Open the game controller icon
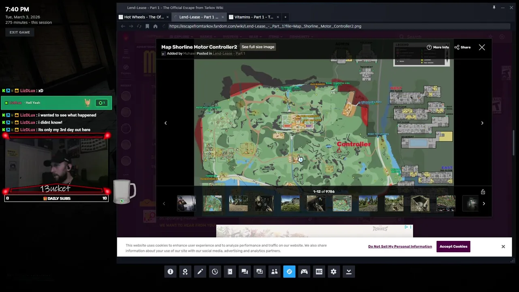The image size is (519, 292). tap(304, 272)
